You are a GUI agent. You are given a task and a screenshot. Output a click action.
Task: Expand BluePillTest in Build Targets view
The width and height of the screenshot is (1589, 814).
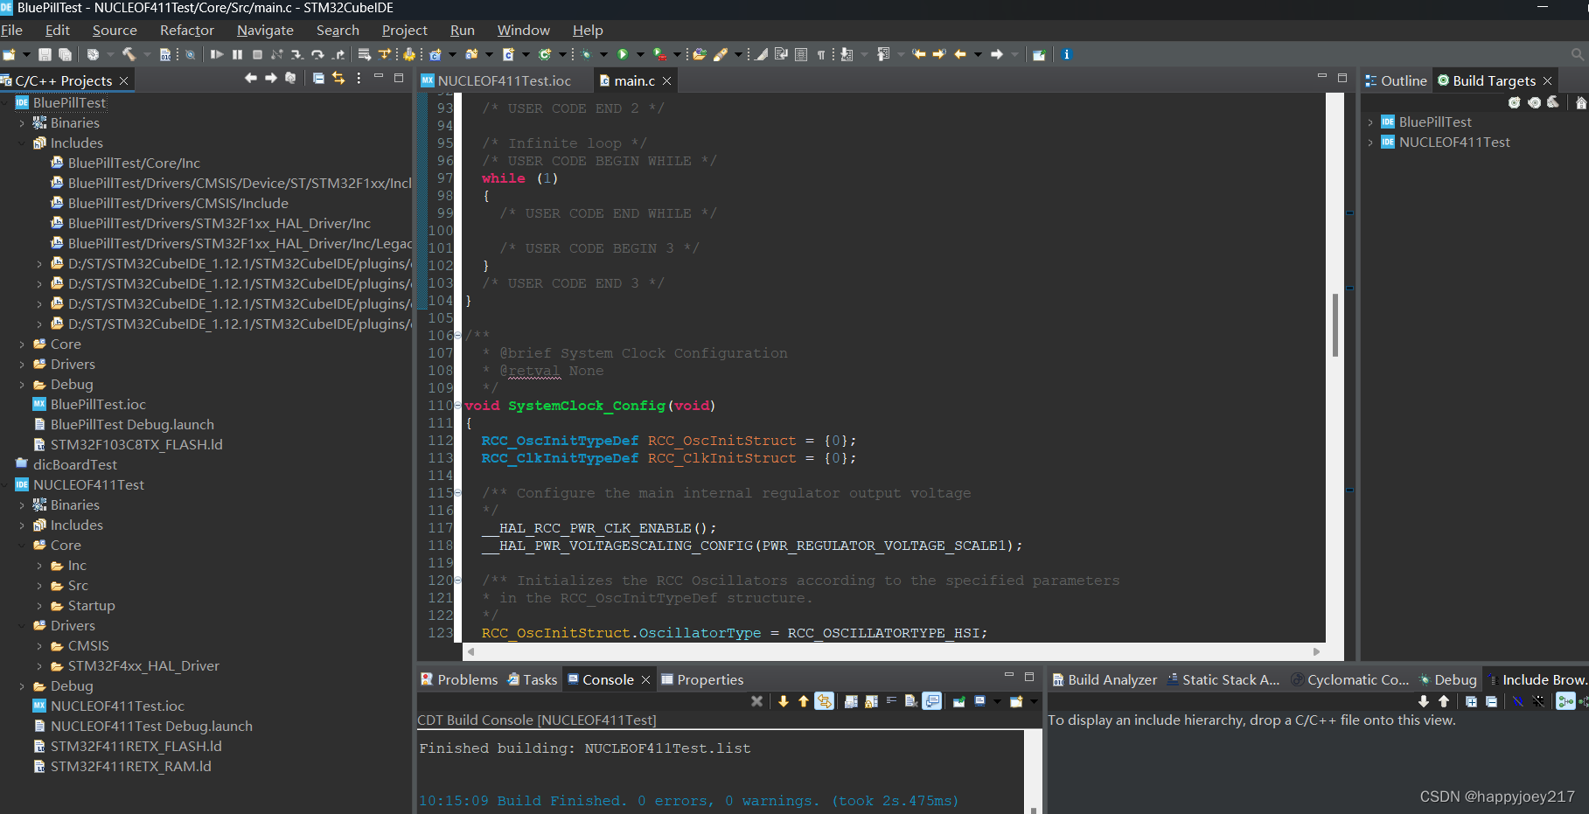click(x=1370, y=122)
